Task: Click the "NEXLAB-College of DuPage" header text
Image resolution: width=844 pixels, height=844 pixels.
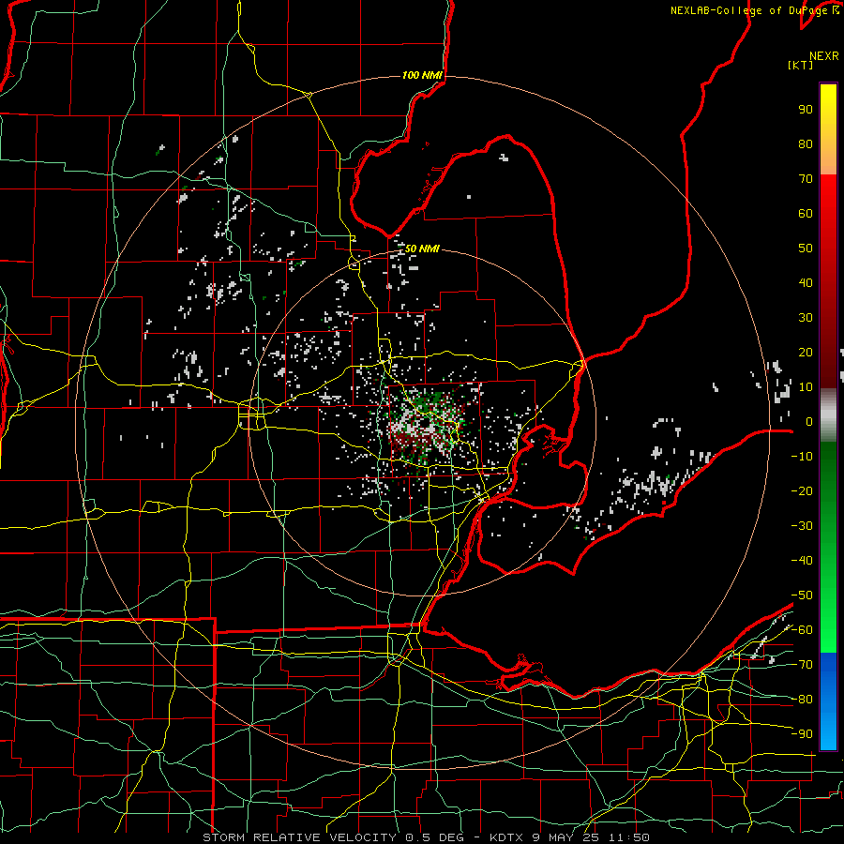Action: [x=748, y=10]
